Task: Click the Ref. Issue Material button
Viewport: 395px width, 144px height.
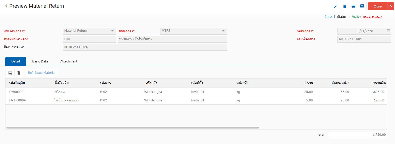Action: click(41, 73)
